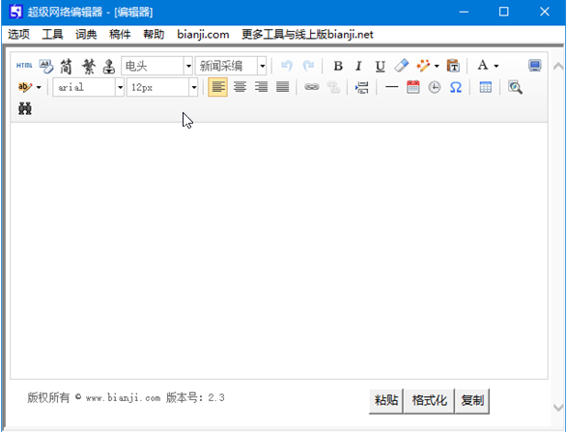
Task: Insert current time with clock icon
Action: tap(435, 88)
